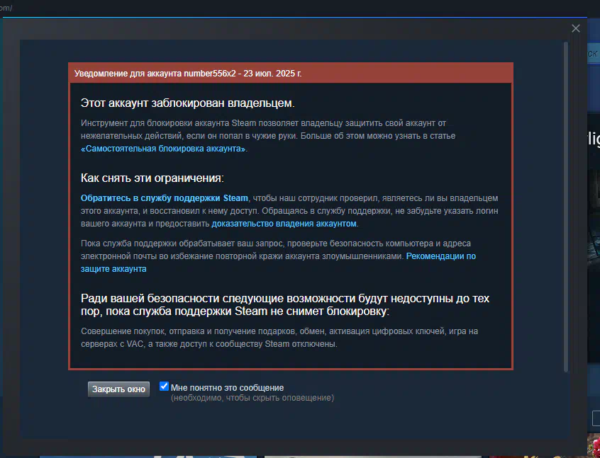Toggle the 'Мне понятно это сообщение' checkbox
600x458 pixels.
(164, 387)
